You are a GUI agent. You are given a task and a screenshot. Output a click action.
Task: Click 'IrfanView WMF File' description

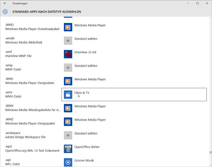click(x=18, y=56)
